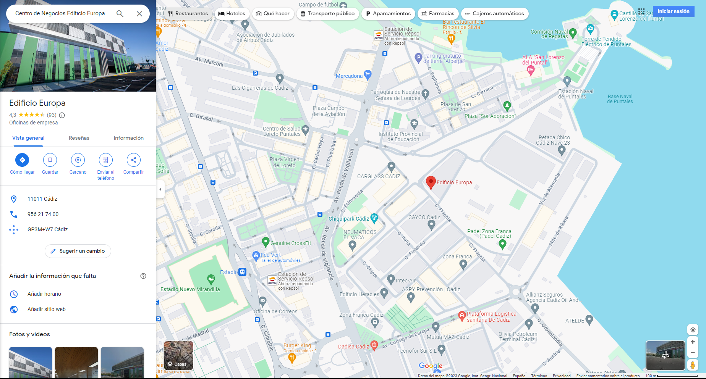Click the Genuine CrossFit pin
The width and height of the screenshot is (706, 379).
(266, 242)
